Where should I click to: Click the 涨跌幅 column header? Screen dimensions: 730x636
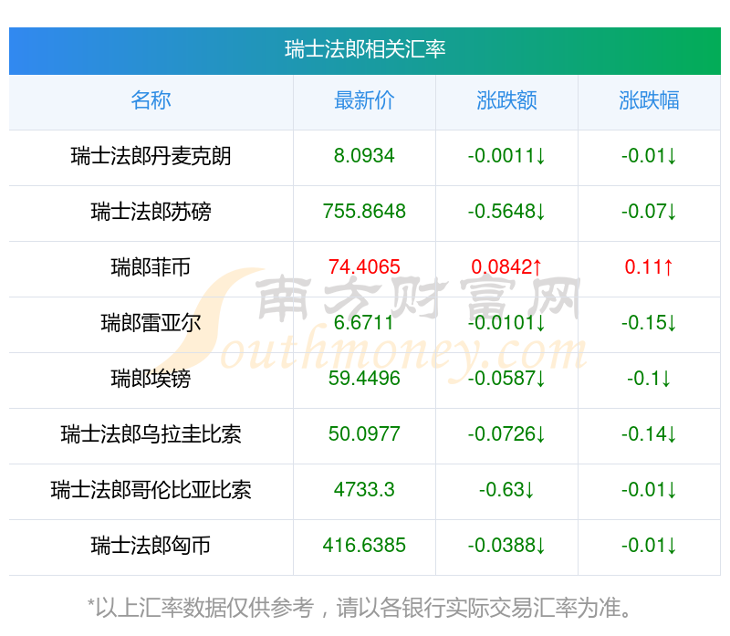point(649,100)
